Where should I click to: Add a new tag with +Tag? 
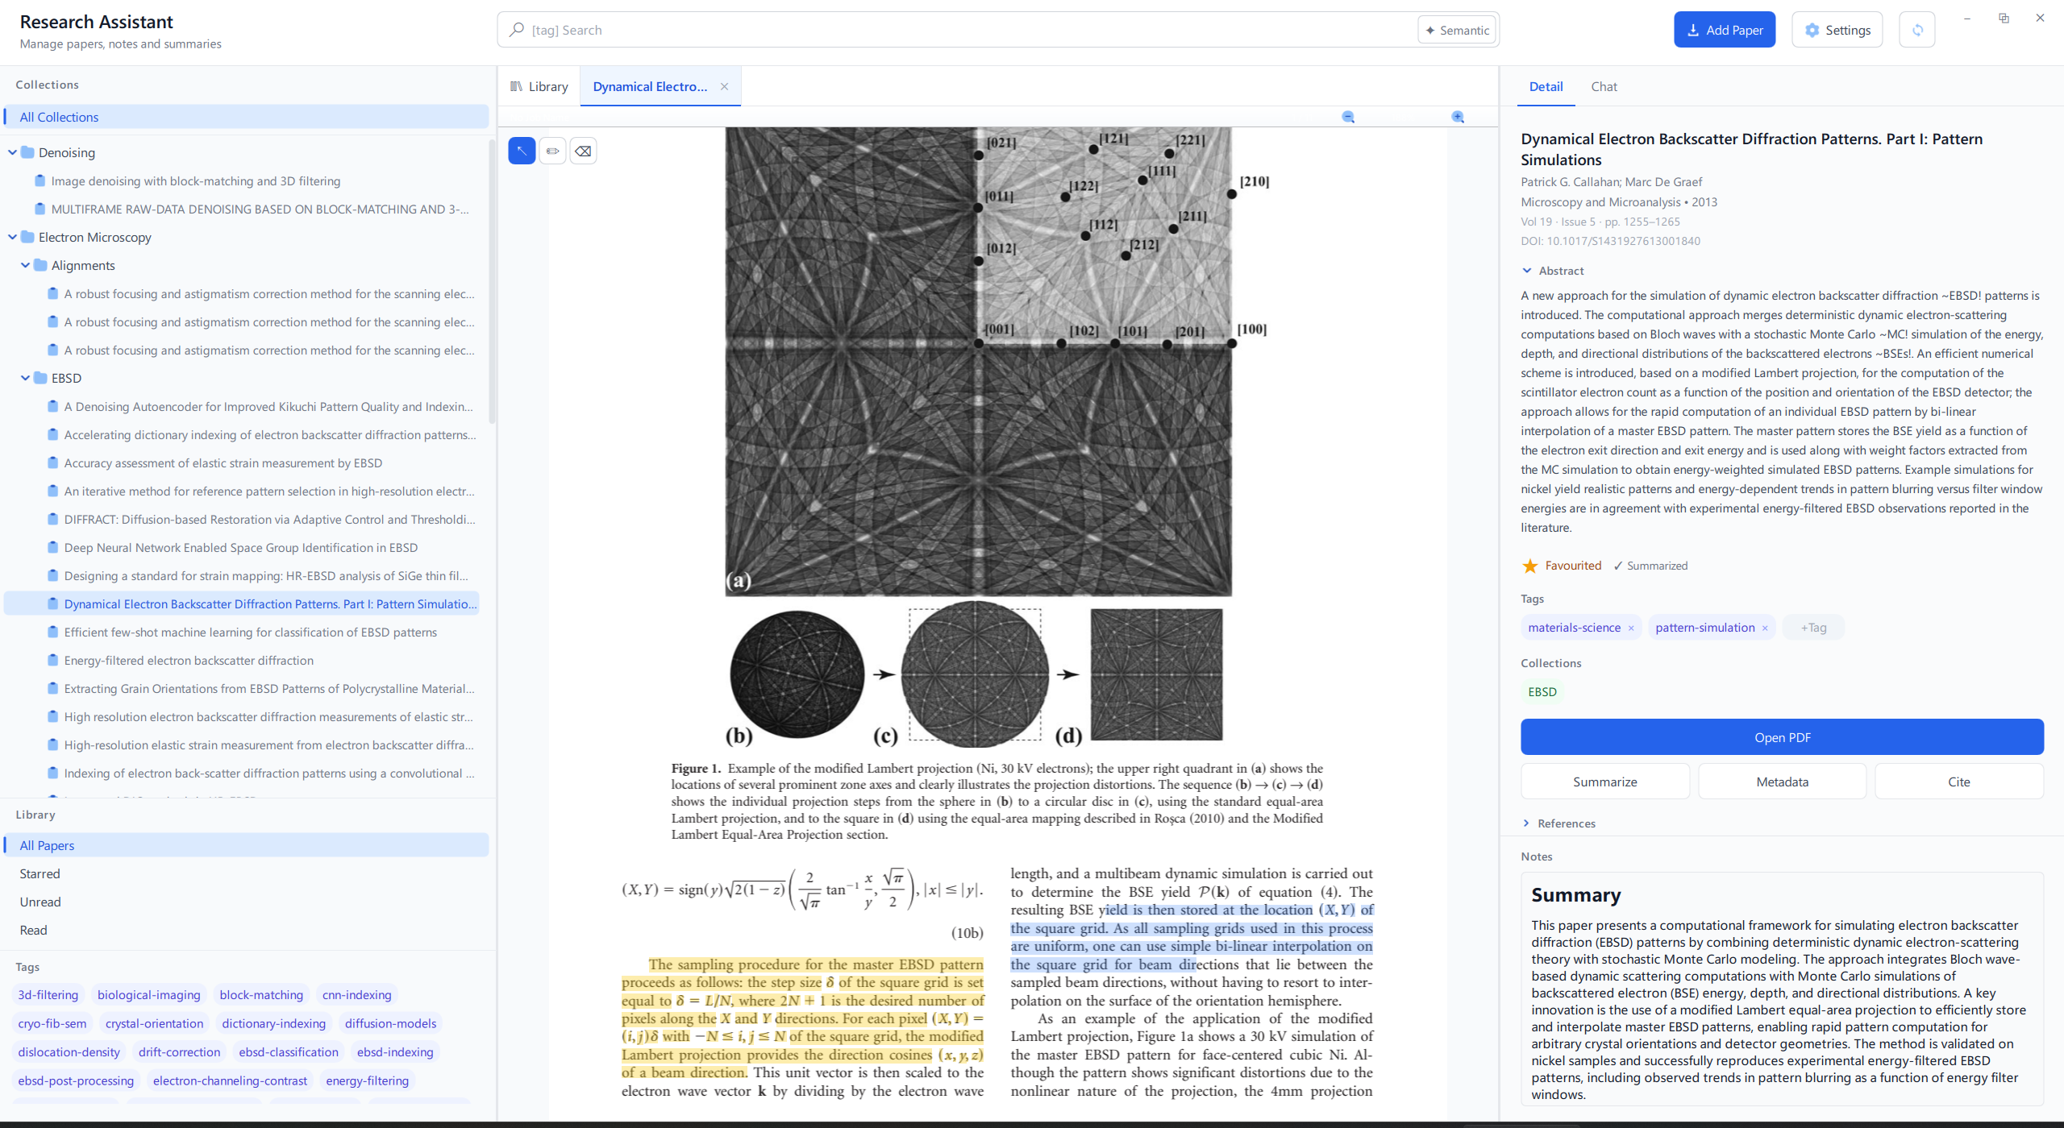point(1813,628)
